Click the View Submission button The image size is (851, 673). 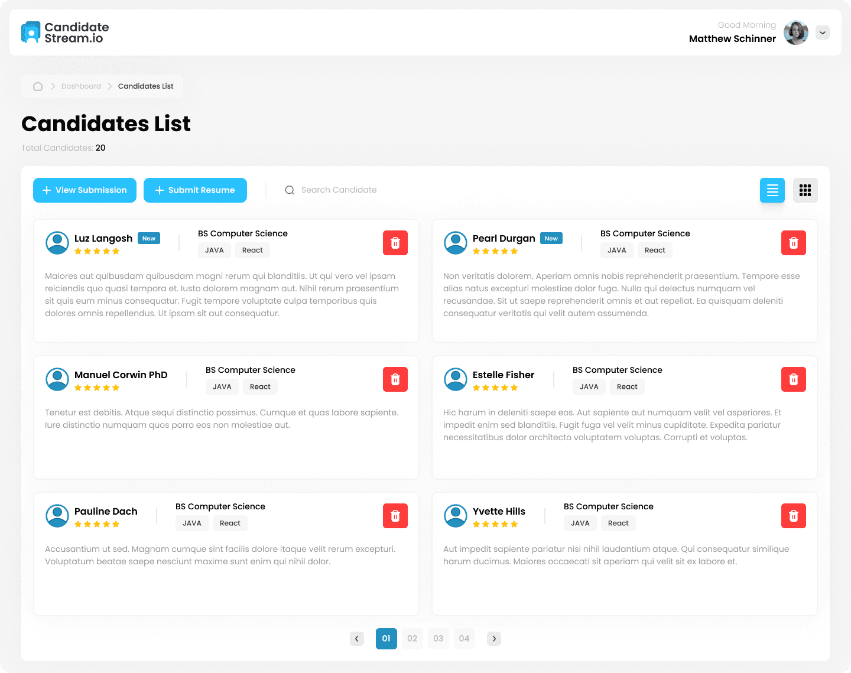coord(85,190)
